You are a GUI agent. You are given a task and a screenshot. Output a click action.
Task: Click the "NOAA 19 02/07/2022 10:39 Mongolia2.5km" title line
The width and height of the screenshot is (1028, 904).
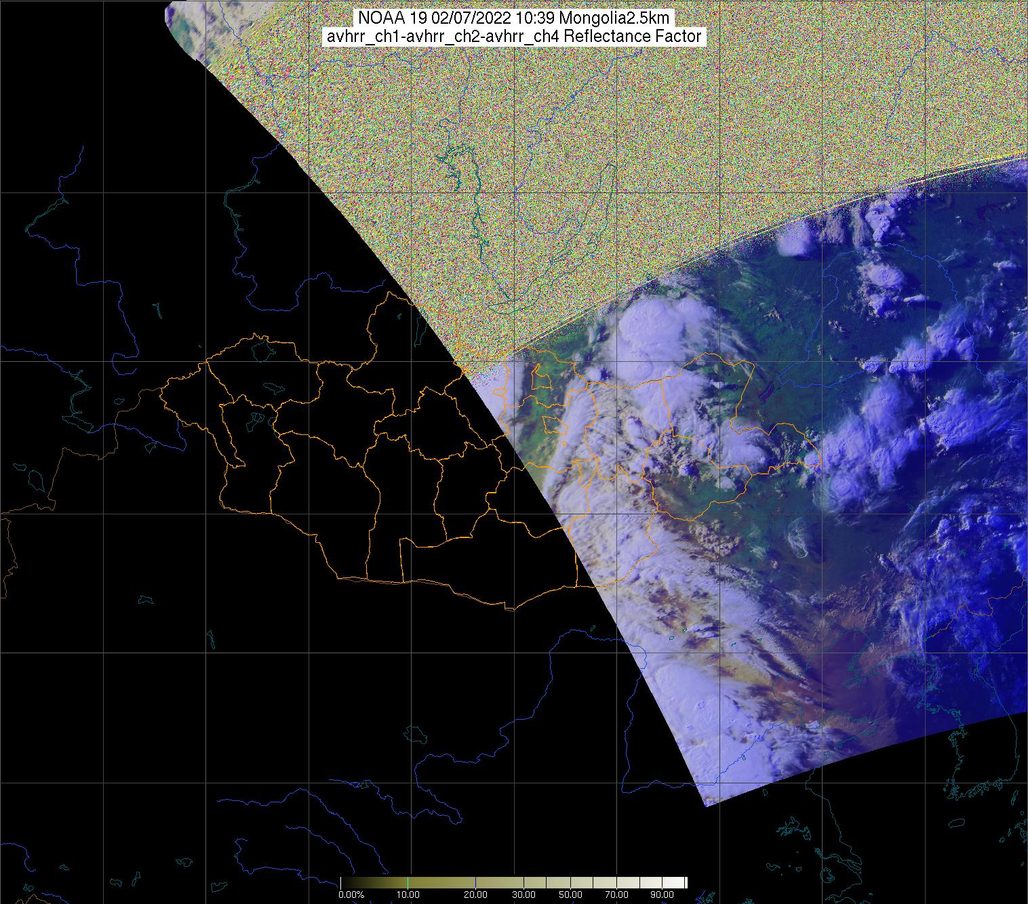[x=514, y=18]
